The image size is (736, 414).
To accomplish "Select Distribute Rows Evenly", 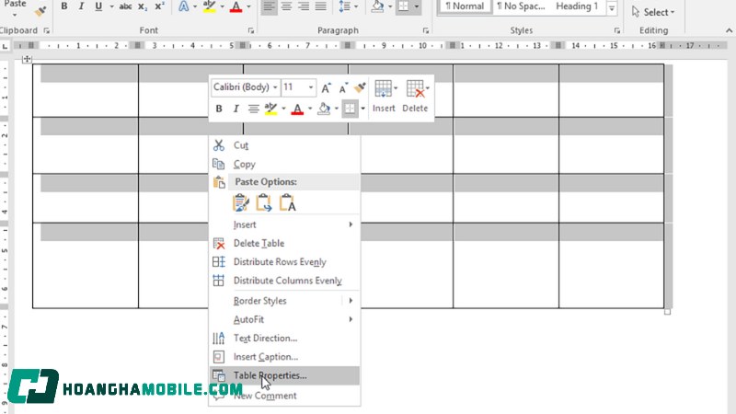I will pos(284,262).
